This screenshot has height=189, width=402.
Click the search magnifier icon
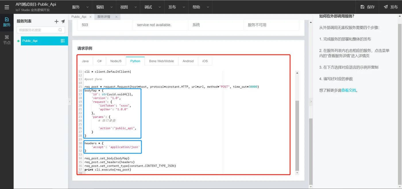tap(60, 30)
